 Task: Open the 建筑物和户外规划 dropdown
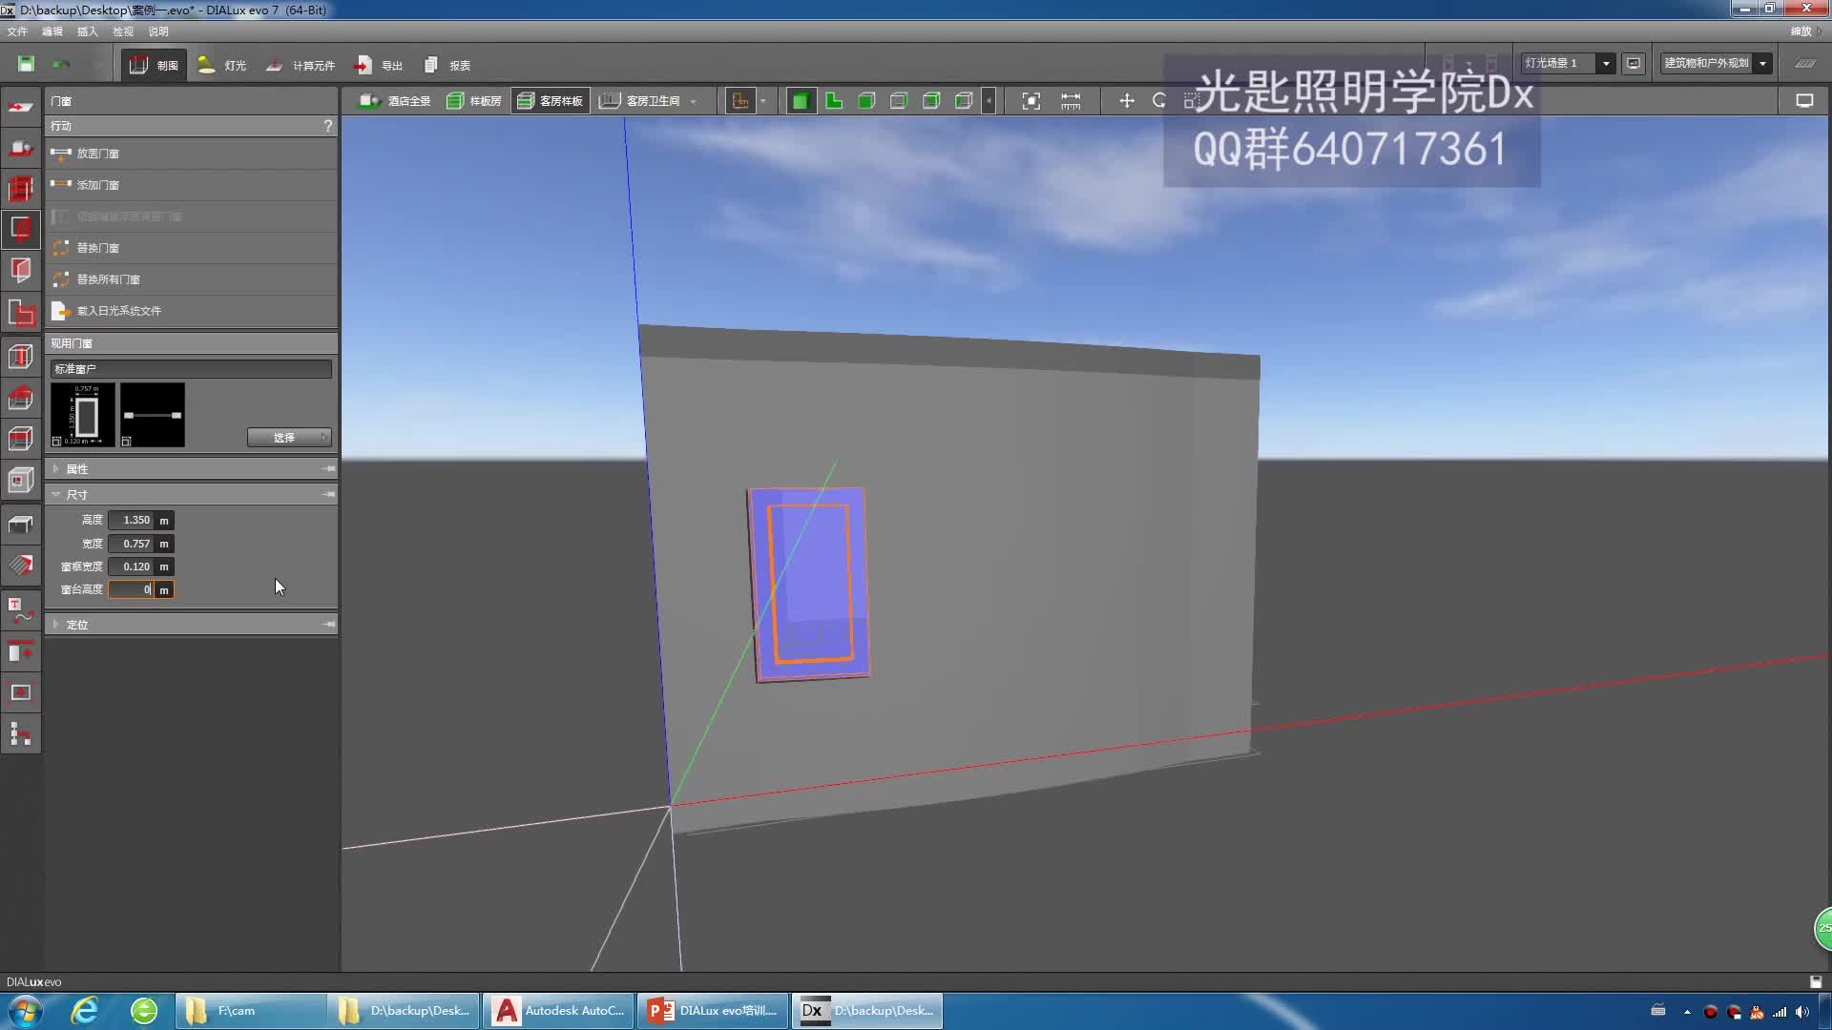point(1764,62)
